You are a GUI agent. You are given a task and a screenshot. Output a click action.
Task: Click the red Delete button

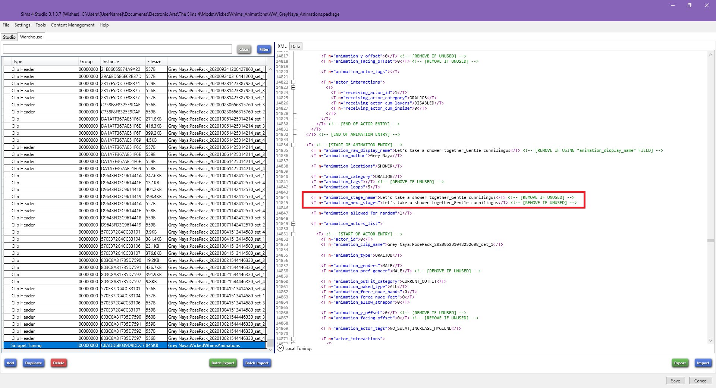59,363
